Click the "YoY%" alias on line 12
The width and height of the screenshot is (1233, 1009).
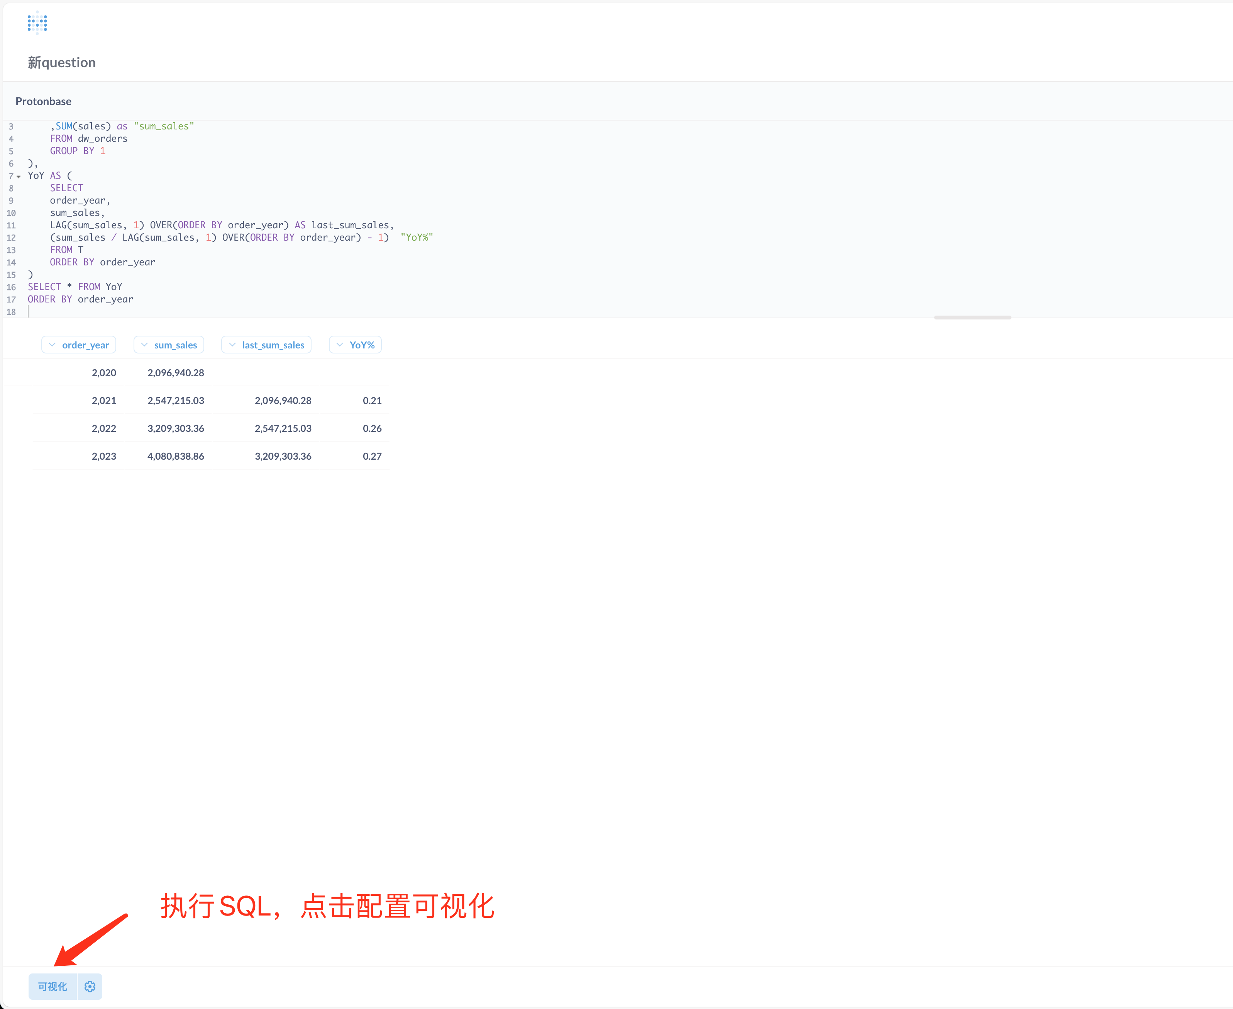417,237
